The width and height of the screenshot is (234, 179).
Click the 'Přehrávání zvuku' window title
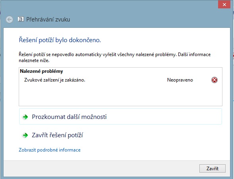click(48, 19)
